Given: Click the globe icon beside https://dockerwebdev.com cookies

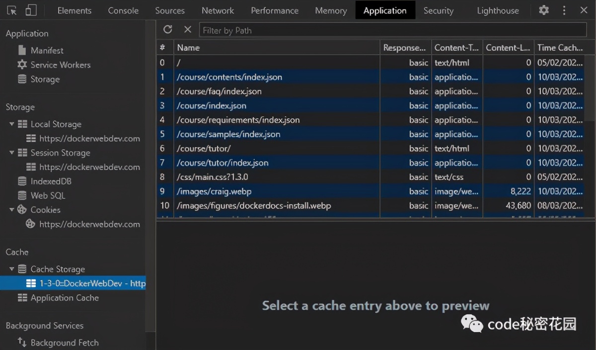Looking at the screenshot, I should pyautogui.click(x=30, y=224).
